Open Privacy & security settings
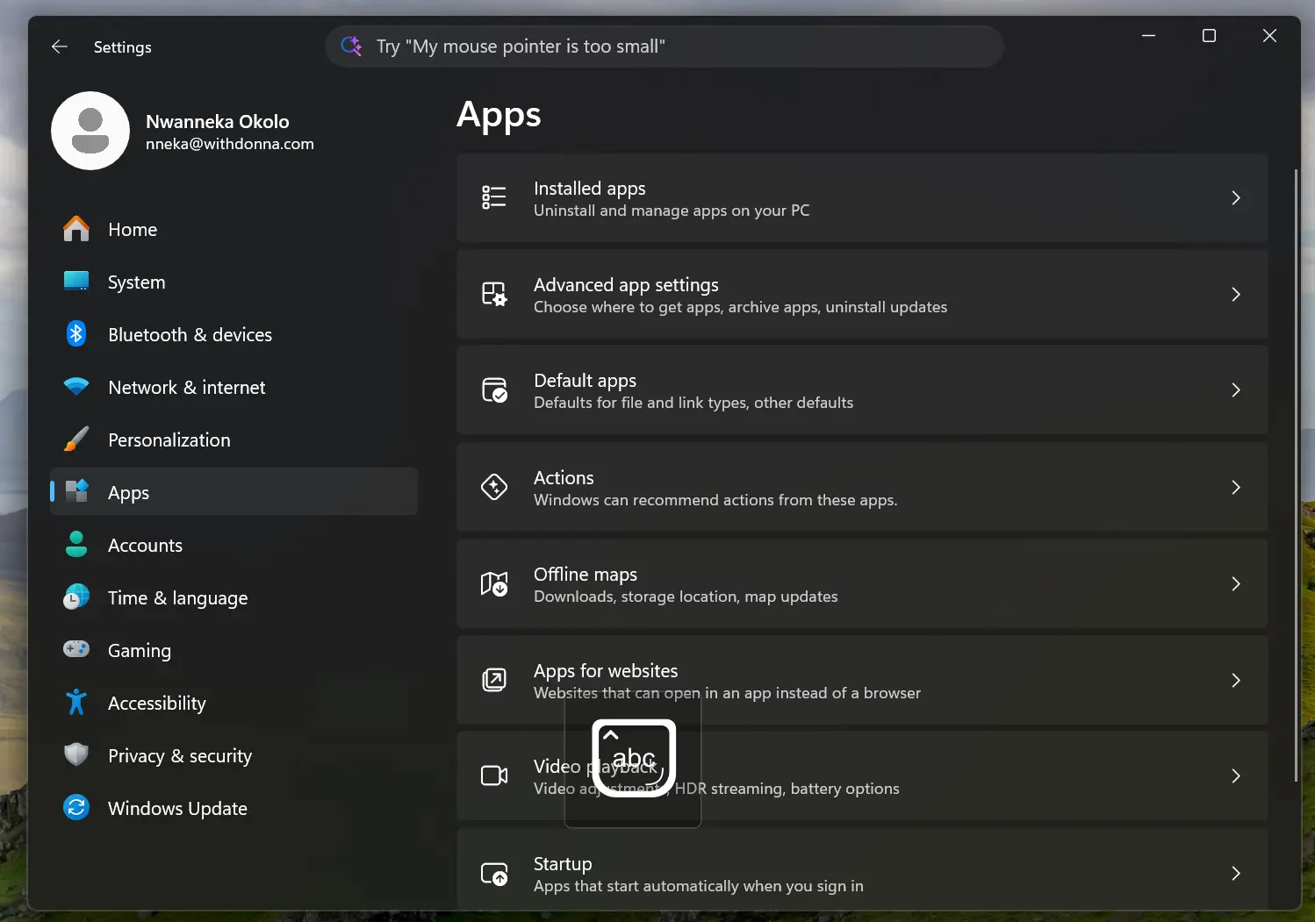The width and height of the screenshot is (1315, 922). click(x=234, y=755)
